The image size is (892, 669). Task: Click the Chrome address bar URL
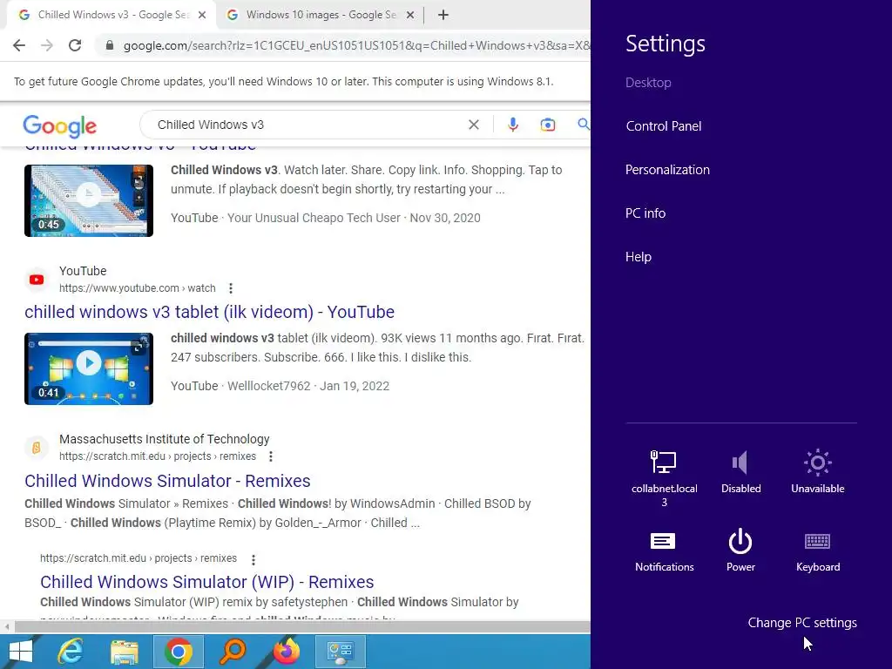[x=356, y=45]
